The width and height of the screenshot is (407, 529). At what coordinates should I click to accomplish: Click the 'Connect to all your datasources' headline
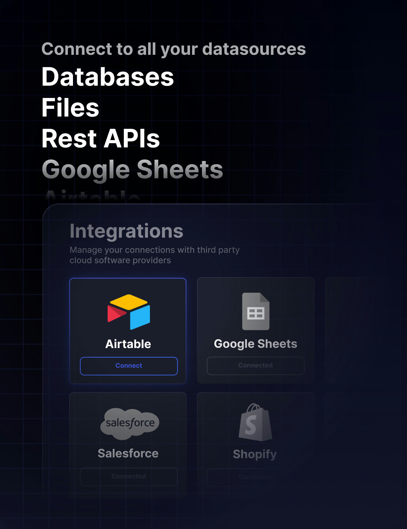coord(173,49)
